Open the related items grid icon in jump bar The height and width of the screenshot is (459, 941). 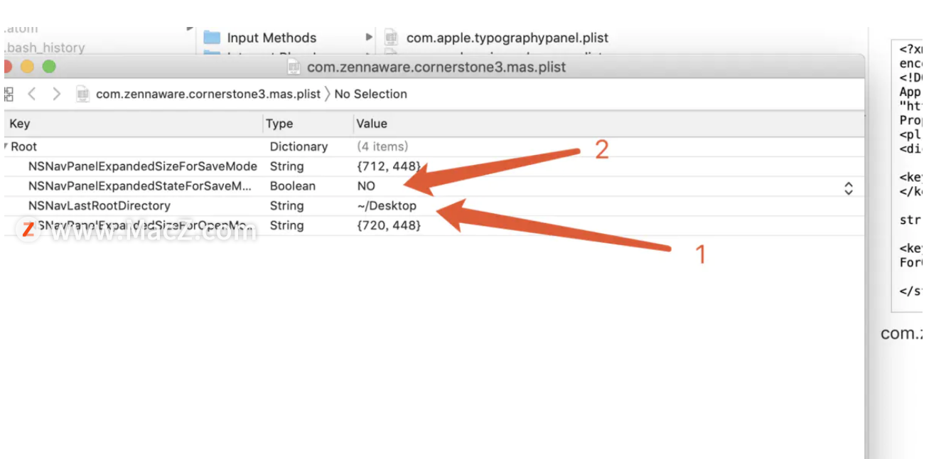[x=9, y=94]
